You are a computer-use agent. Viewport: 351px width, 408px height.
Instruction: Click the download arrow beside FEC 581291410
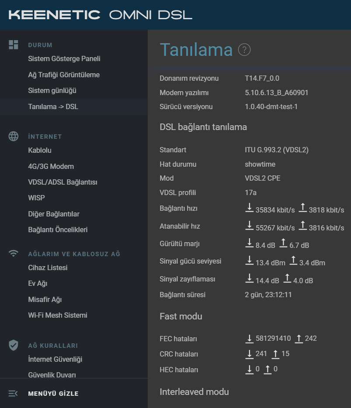(250, 339)
